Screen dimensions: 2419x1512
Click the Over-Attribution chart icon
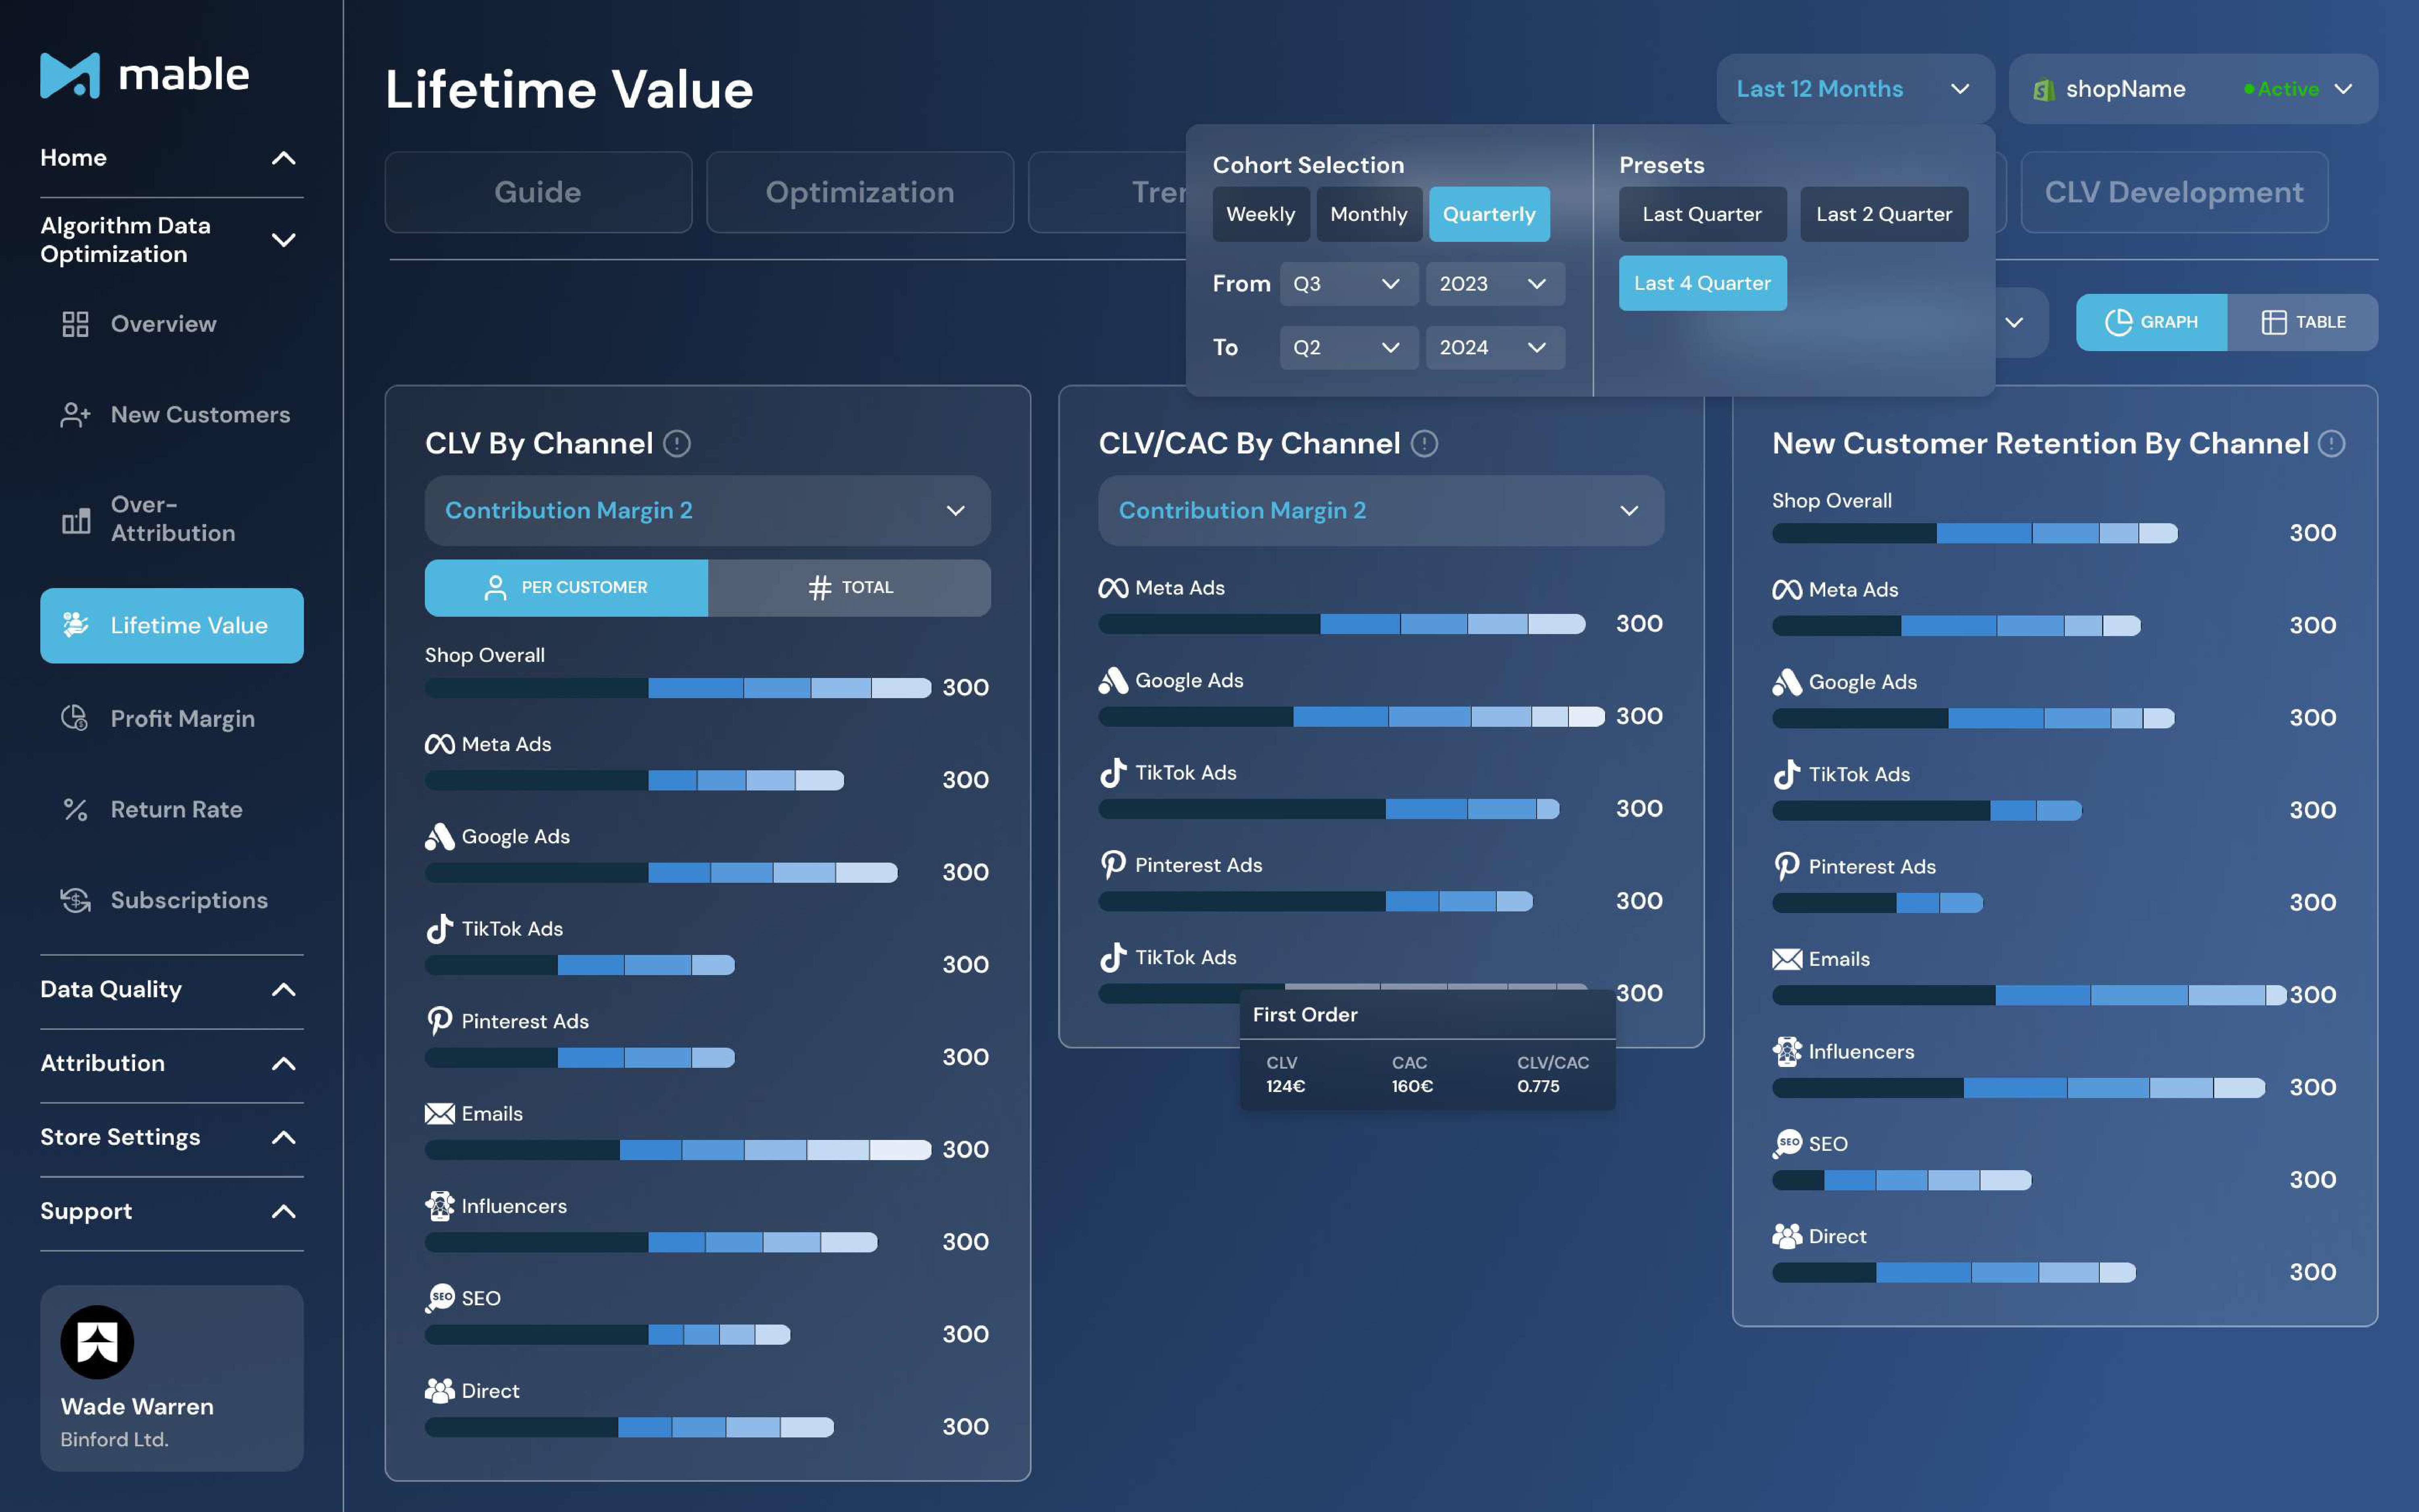pos(75,520)
